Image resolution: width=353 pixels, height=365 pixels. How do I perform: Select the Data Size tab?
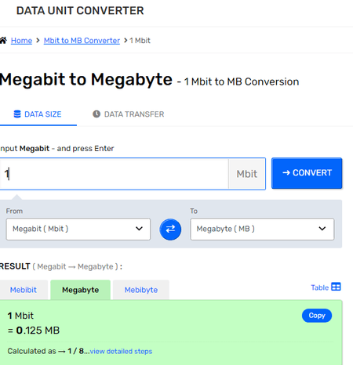pyautogui.click(x=38, y=114)
